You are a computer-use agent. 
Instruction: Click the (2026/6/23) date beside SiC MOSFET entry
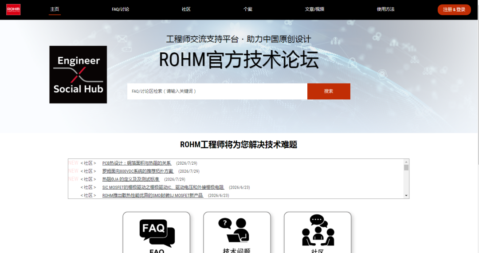pyautogui.click(x=239, y=187)
